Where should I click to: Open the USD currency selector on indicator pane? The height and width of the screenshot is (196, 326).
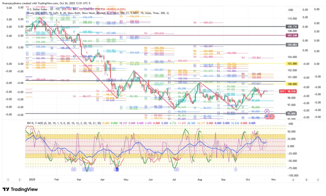290,124
